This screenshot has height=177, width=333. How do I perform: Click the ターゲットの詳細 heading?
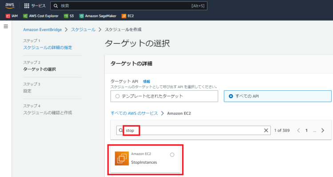click(x=131, y=64)
